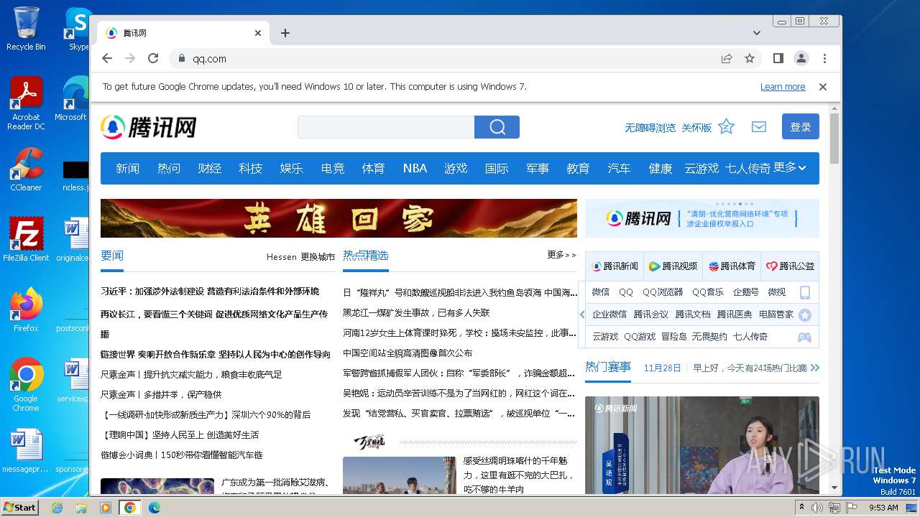The width and height of the screenshot is (920, 517).
Task: Open the 关怀版 link
Action: 696,128
